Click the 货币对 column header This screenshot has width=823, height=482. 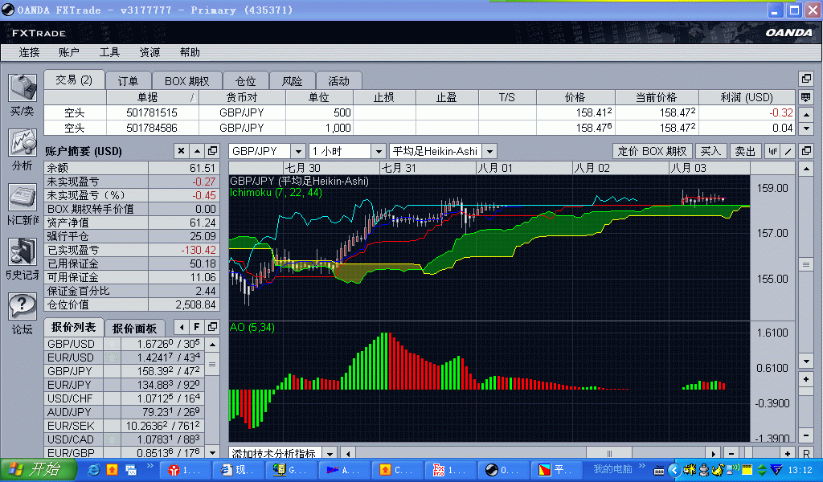241,97
